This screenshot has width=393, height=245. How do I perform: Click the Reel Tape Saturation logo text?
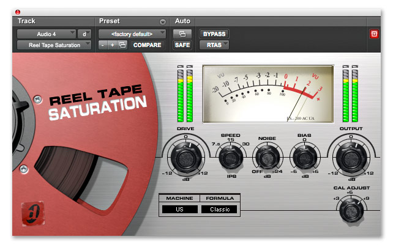(x=98, y=103)
